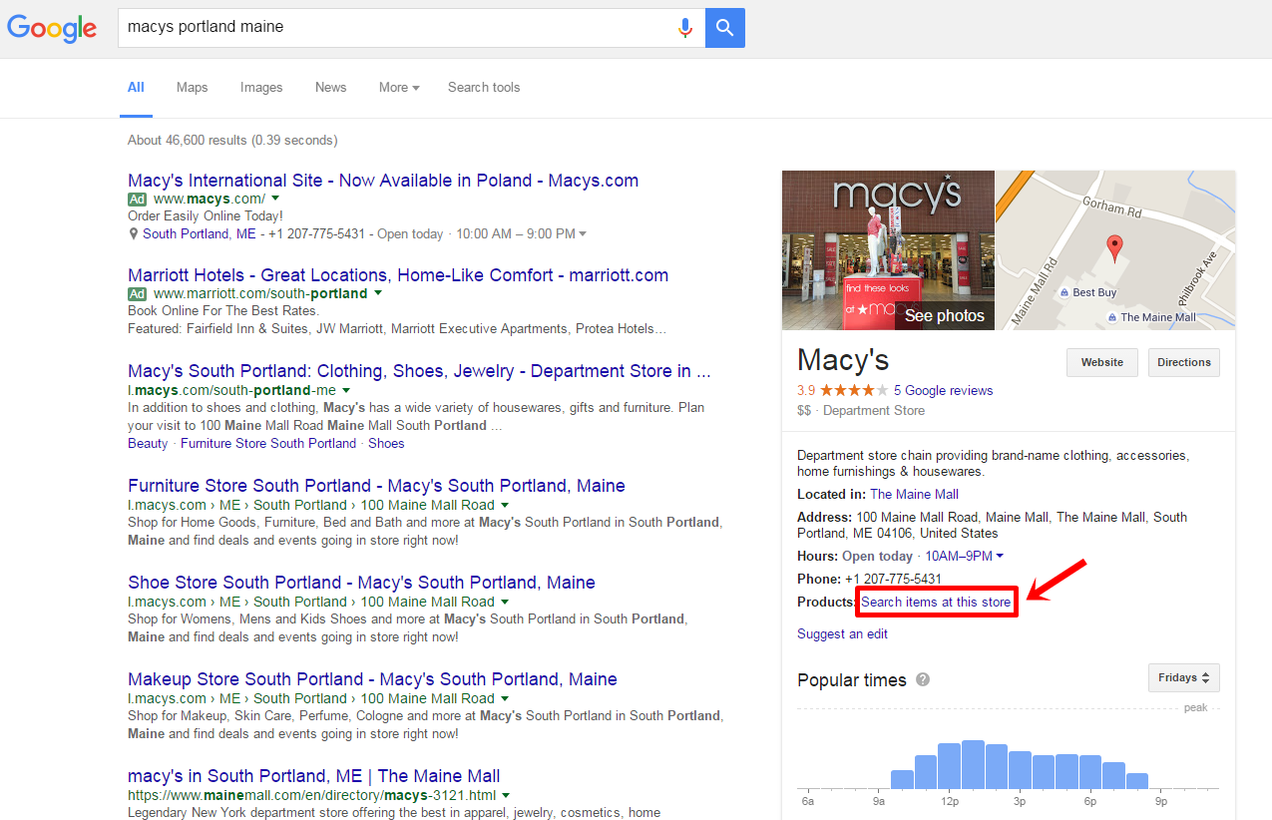1272x820 pixels.
Task: Click the About 46,600 results text
Action: [x=232, y=140]
